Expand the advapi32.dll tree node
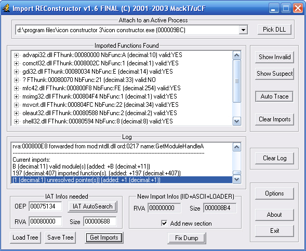 tap(16, 55)
